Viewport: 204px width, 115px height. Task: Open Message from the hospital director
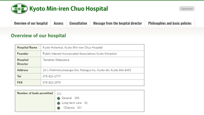[118, 23]
